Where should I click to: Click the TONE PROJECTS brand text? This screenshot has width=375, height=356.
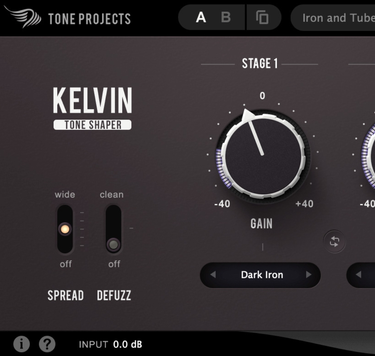tap(90, 19)
